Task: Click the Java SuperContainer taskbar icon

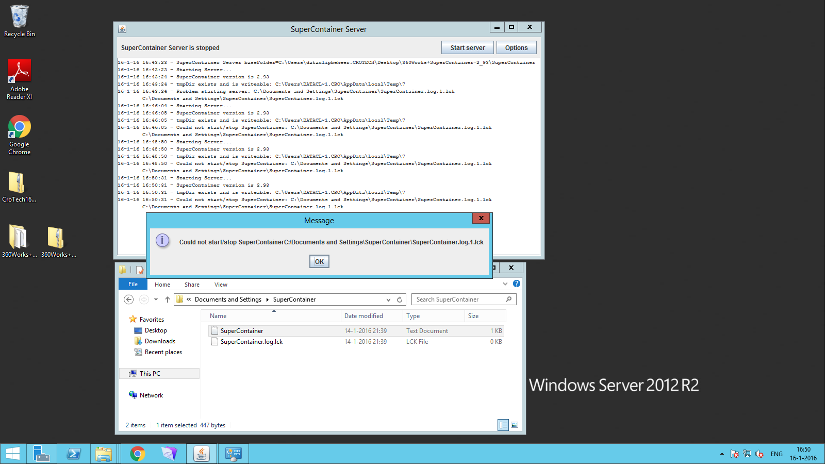Action: [202, 455]
